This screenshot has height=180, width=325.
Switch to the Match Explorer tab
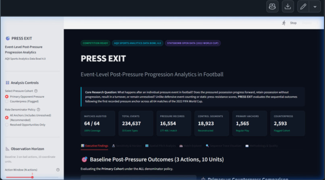pos(190,146)
